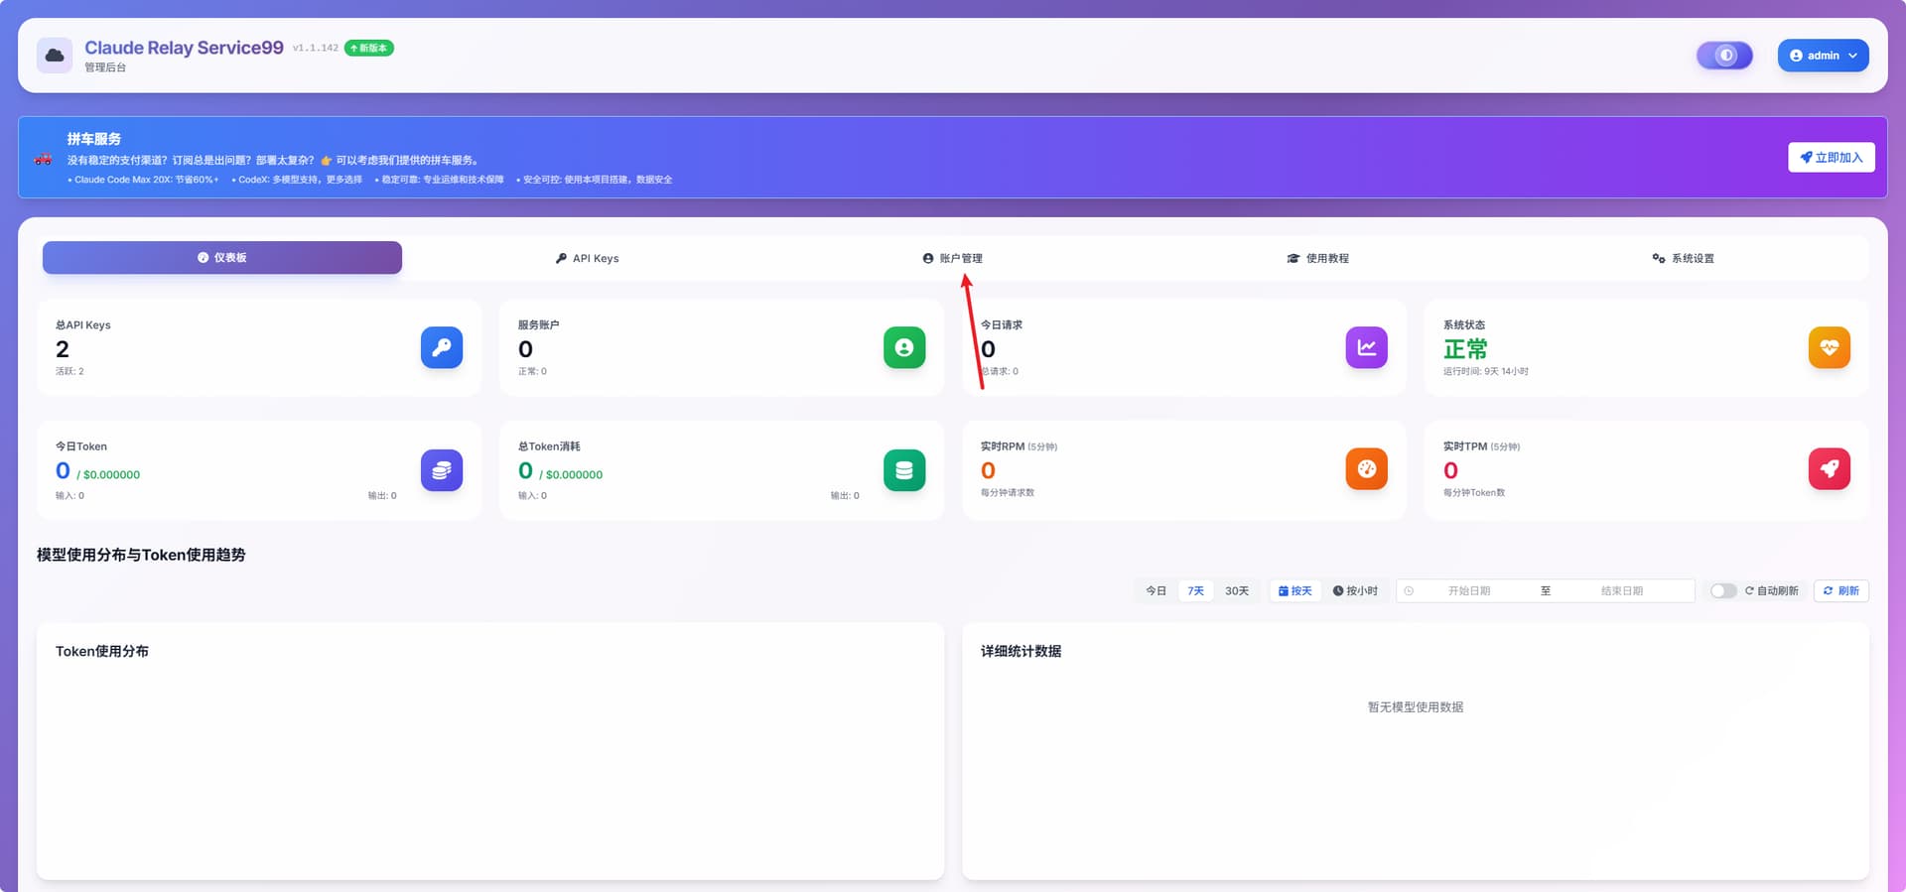
Task: Click the blue key icon in API Keys card
Action: coord(442,347)
